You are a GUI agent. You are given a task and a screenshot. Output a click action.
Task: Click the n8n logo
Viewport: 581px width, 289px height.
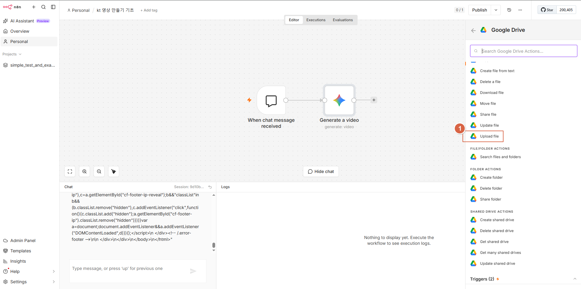tap(12, 7)
